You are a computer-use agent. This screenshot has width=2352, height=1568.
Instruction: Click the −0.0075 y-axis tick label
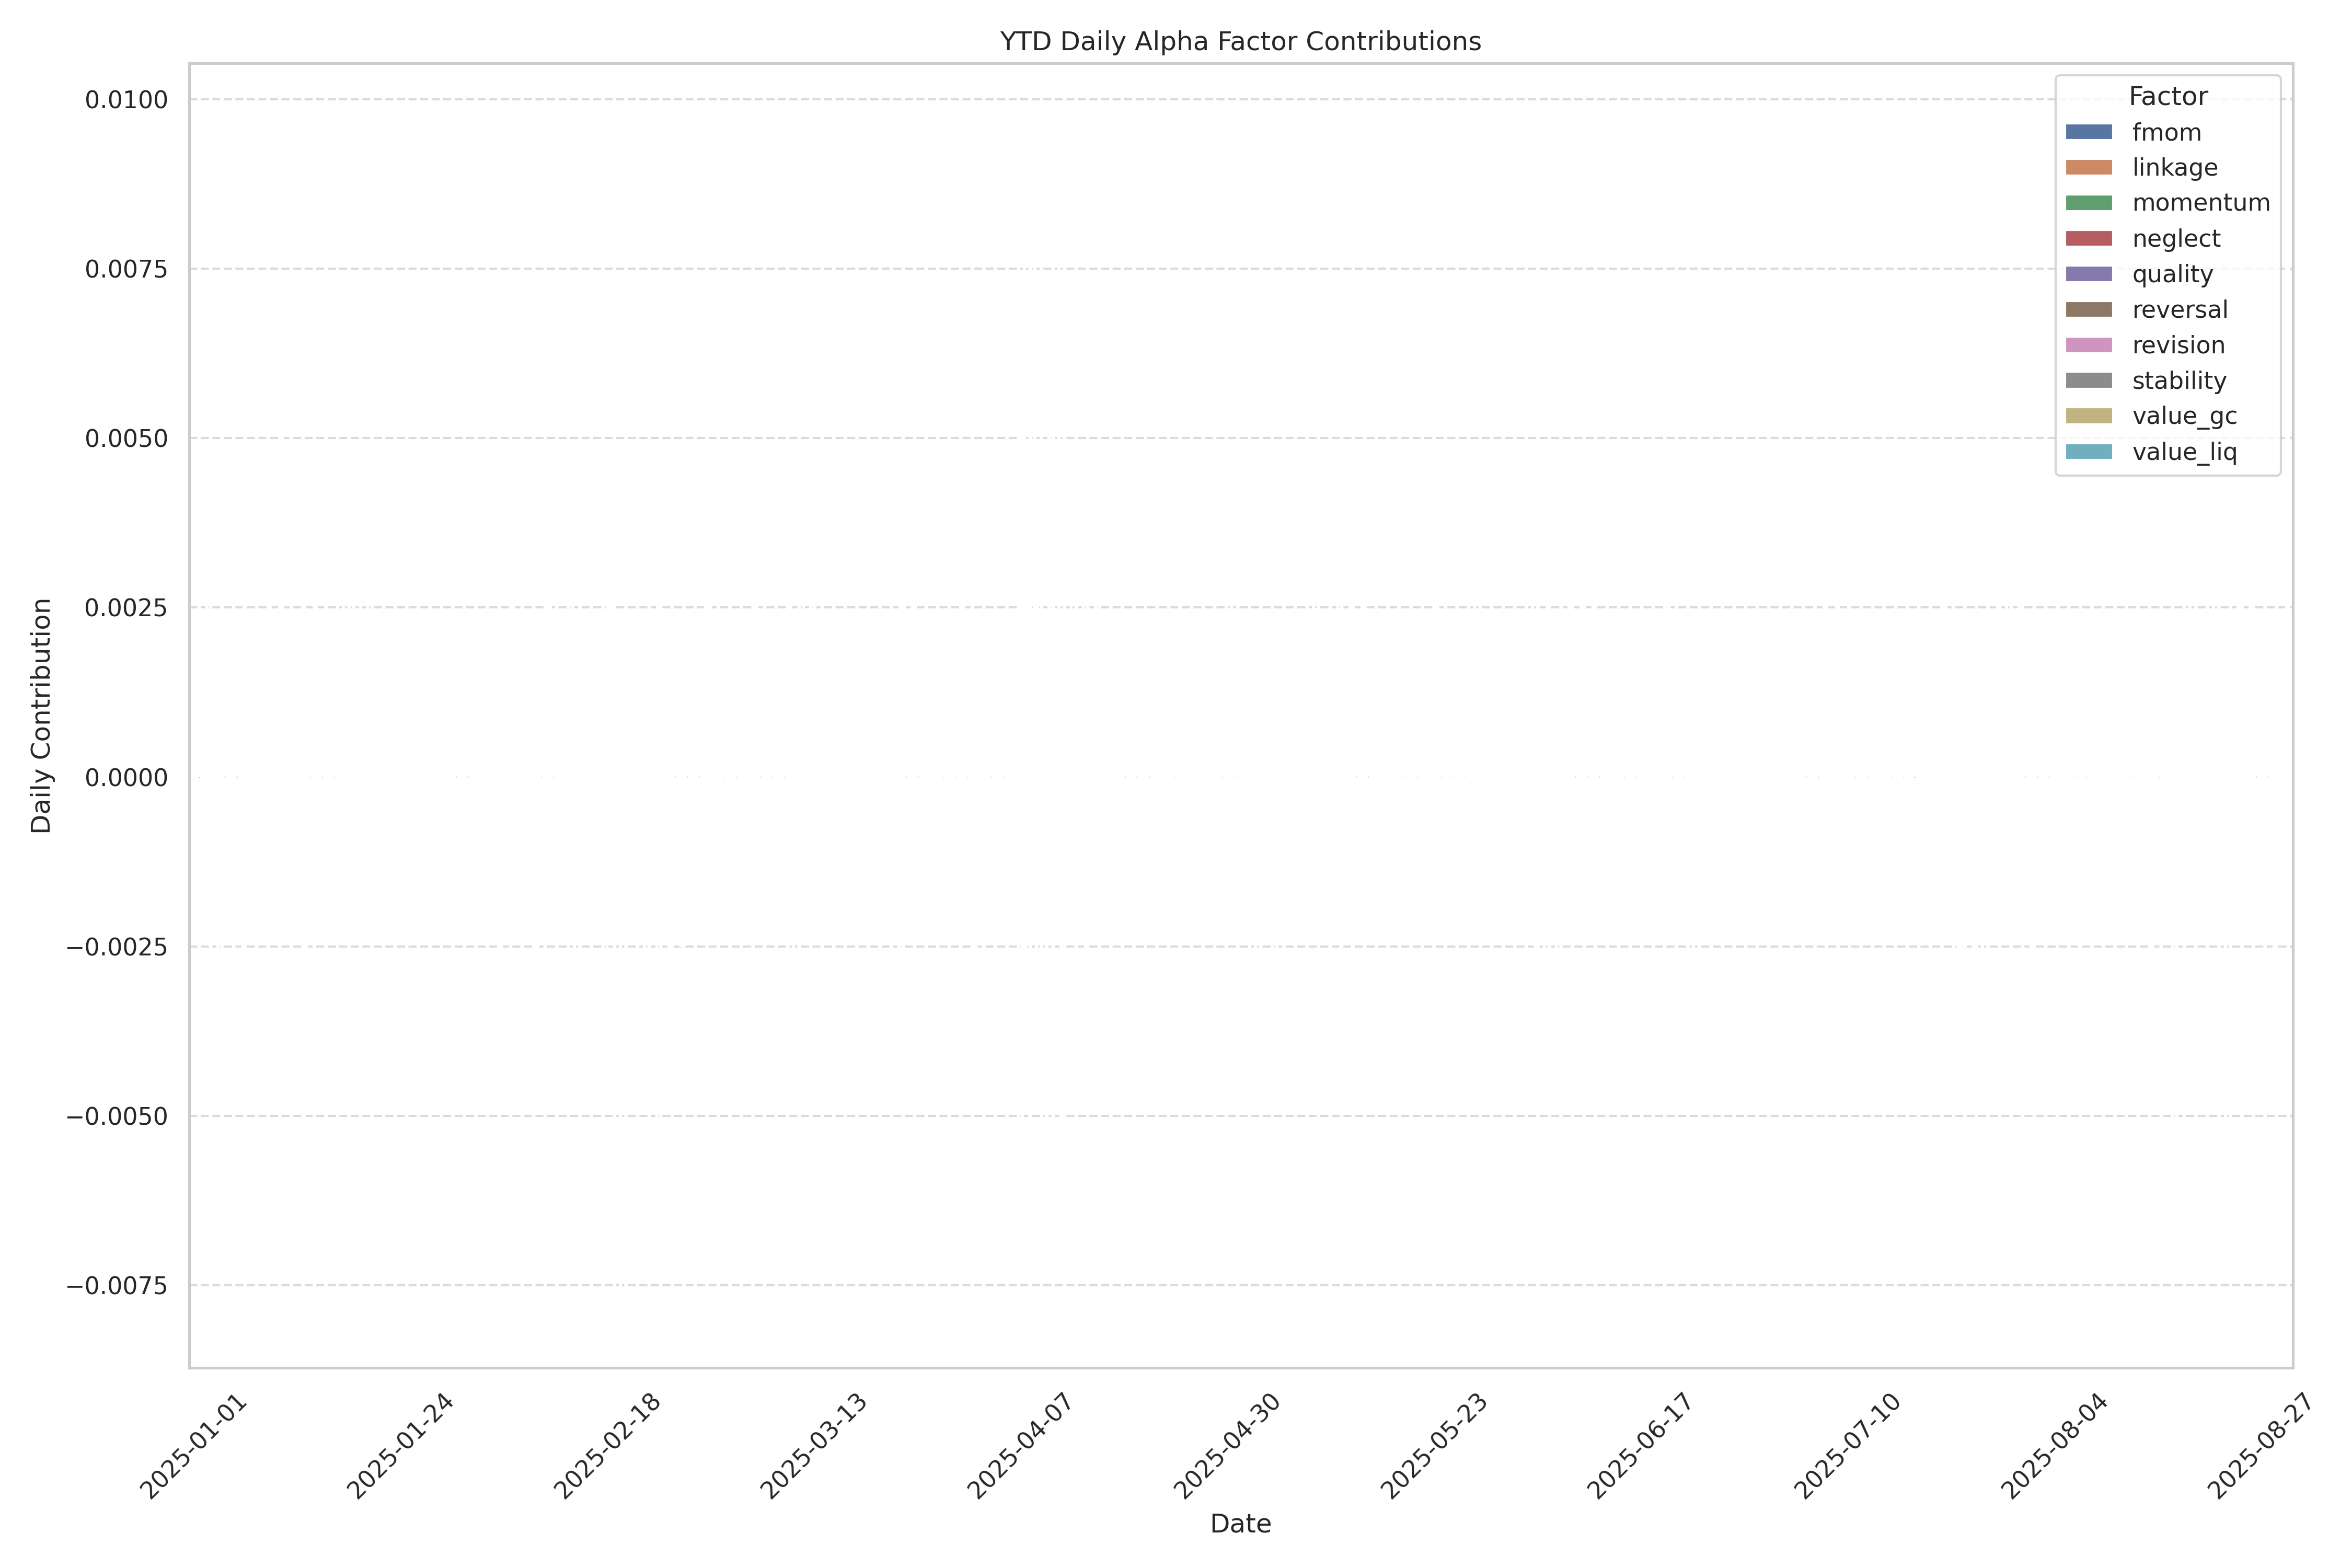(x=117, y=1285)
